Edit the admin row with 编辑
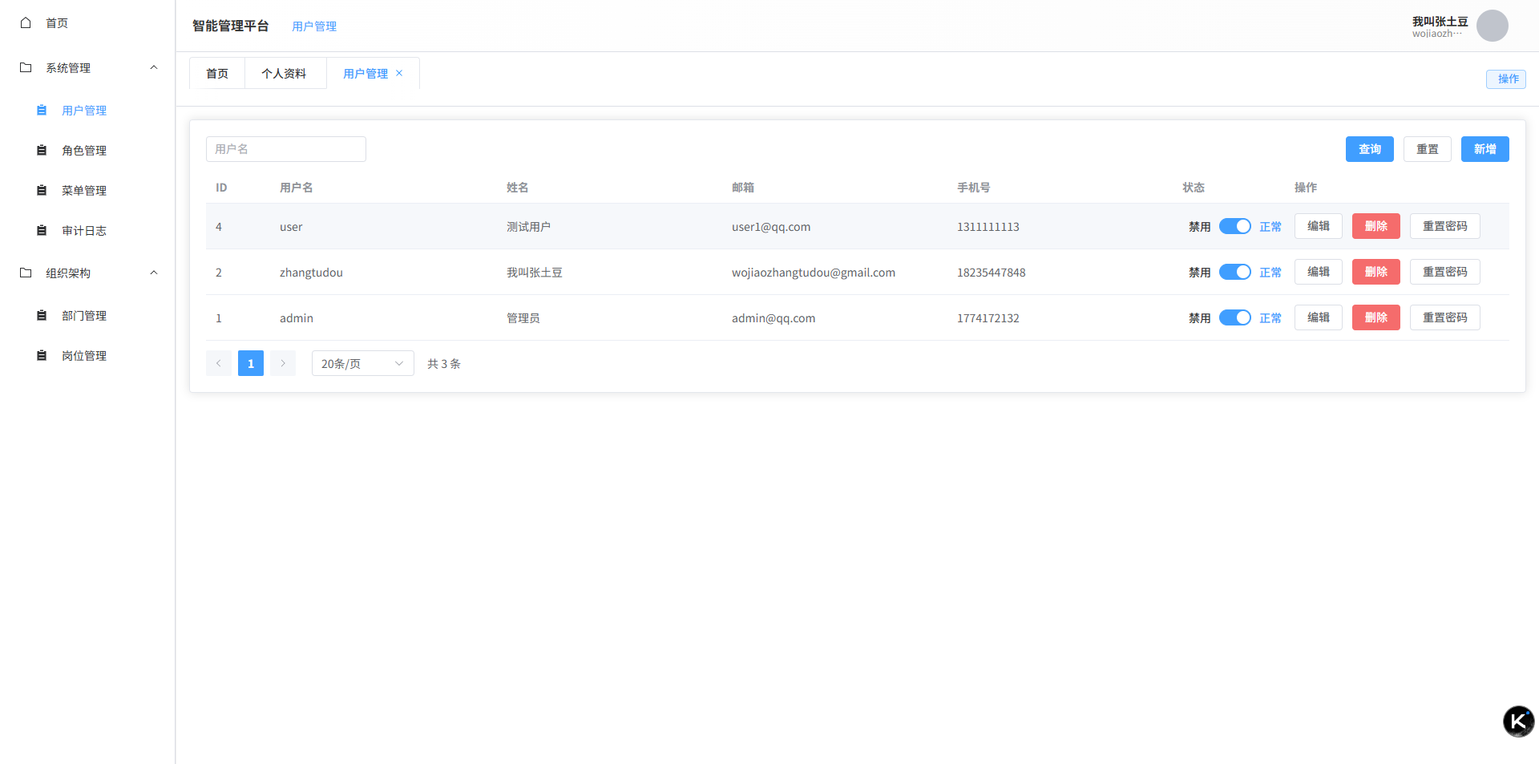The height and width of the screenshot is (764, 1539). click(1318, 317)
